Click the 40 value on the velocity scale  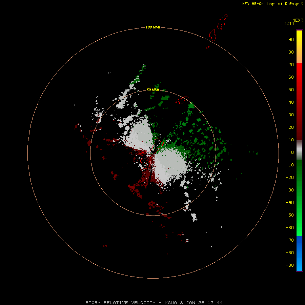pyautogui.click(x=291, y=102)
